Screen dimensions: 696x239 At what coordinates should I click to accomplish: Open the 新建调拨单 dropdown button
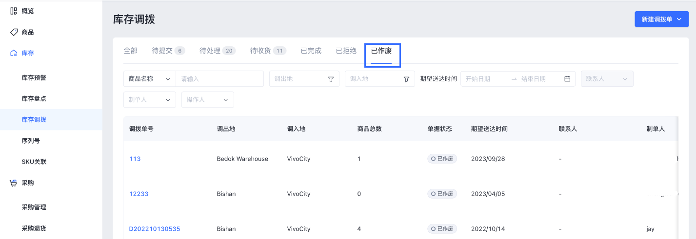pos(661,19)
